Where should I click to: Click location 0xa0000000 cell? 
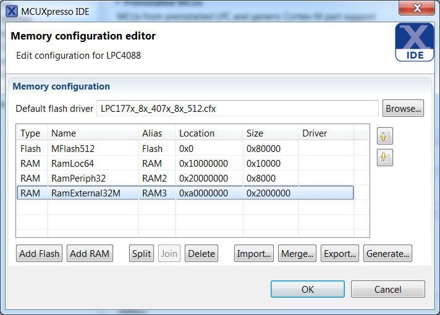209,193
